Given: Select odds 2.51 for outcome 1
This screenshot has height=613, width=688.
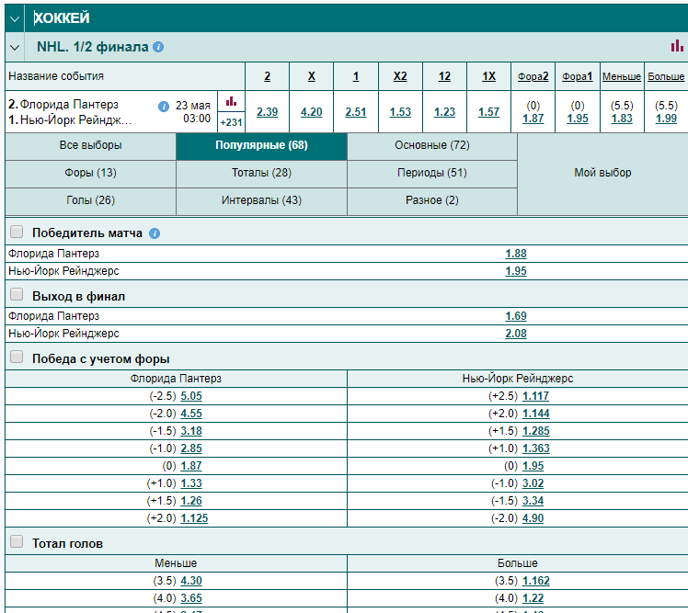Looking at the screenshot, I should pyautogui.click(x=356, y=112).
